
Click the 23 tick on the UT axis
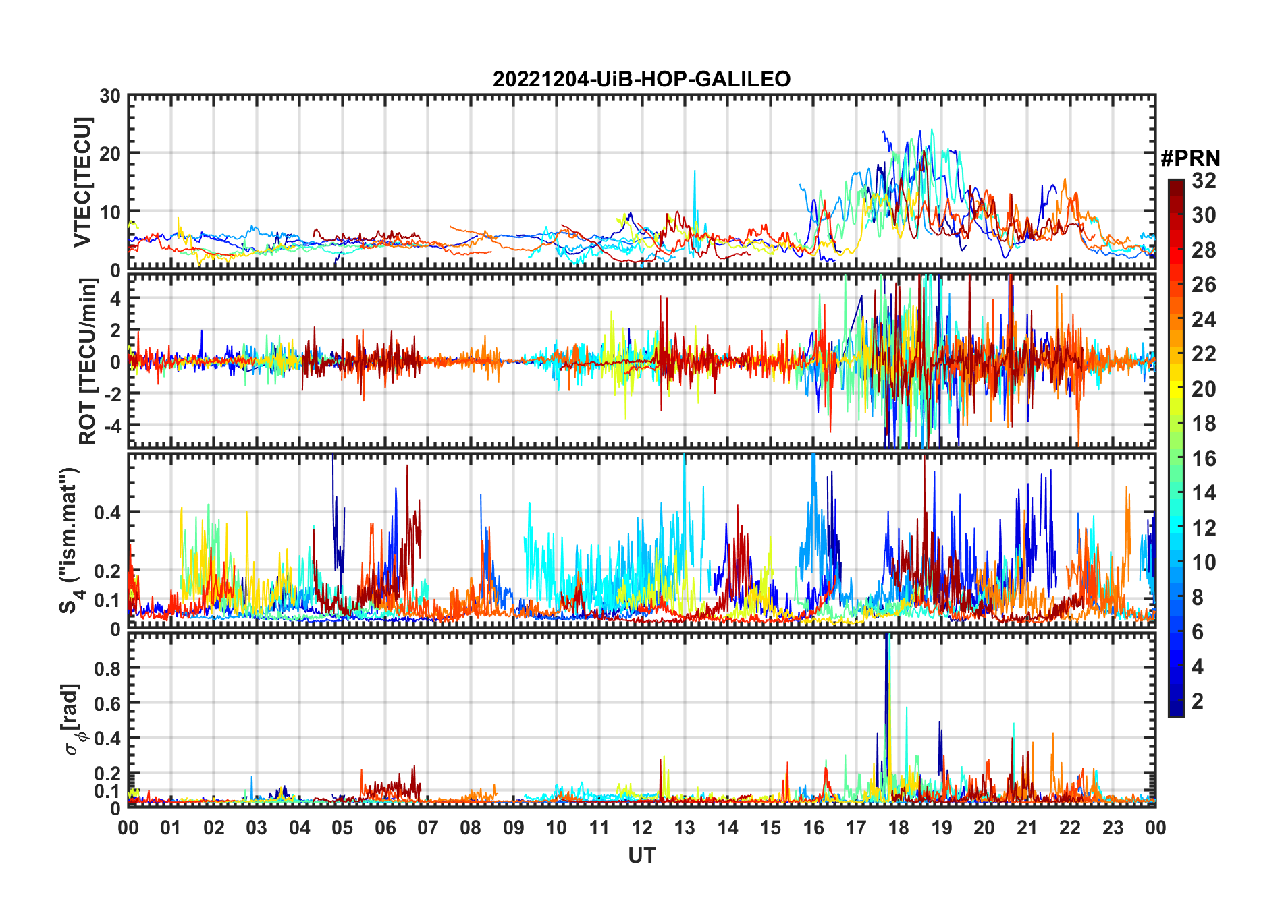[x=1113, y=828]
